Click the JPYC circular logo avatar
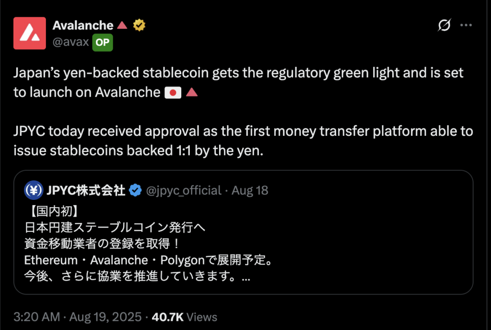This screenshot has width=491, height=330. click(x=33, y=190)
